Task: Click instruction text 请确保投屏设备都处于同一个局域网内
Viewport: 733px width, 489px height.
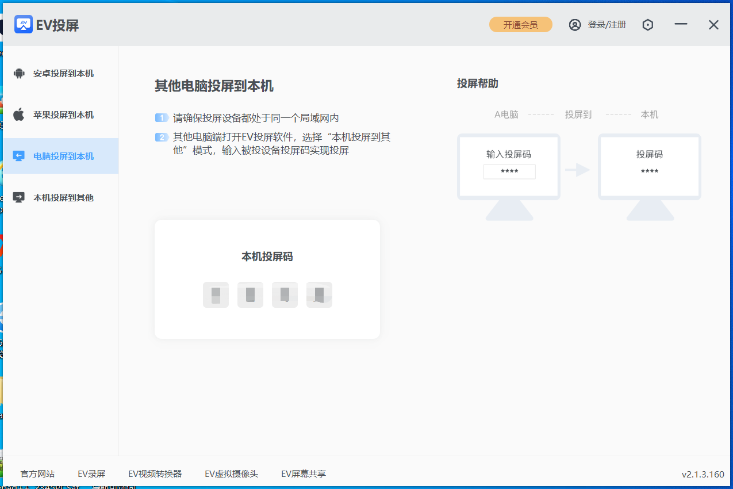Action: click(x=256, y=118)
